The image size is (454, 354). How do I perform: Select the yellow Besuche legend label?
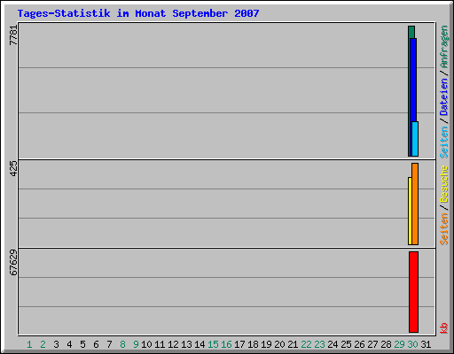tap(444, 184)
